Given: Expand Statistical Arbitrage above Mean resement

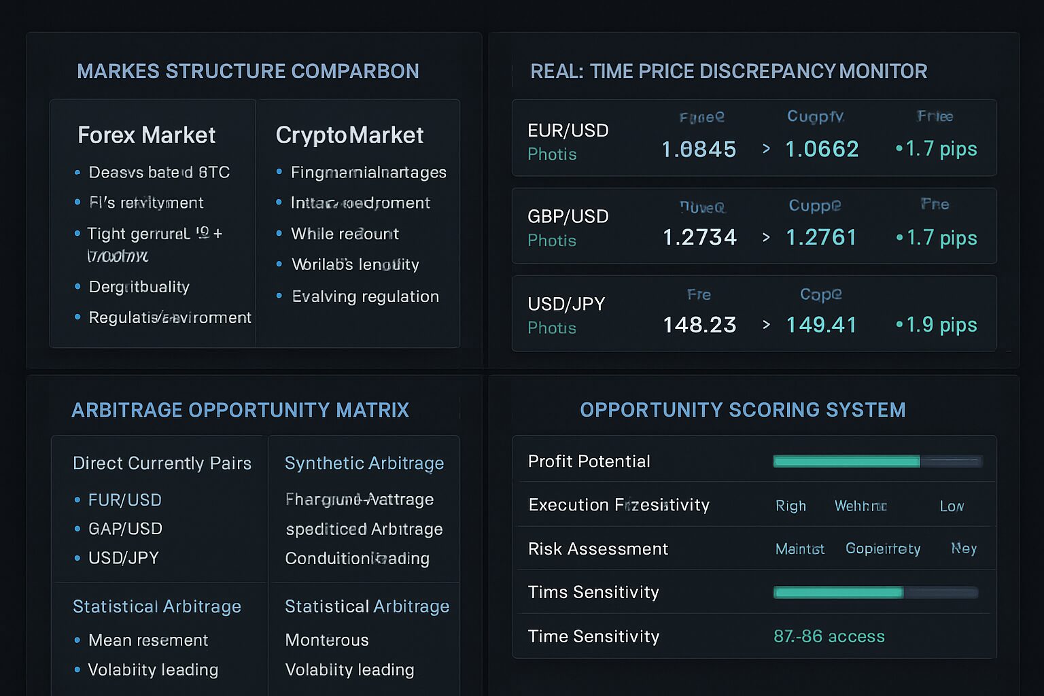Looking at the screenshot, I should pyautogui.click(x=156, y=606).
